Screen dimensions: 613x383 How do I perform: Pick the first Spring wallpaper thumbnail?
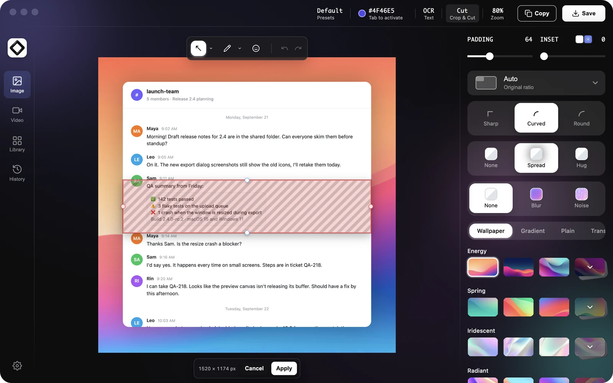coord(483,307)
